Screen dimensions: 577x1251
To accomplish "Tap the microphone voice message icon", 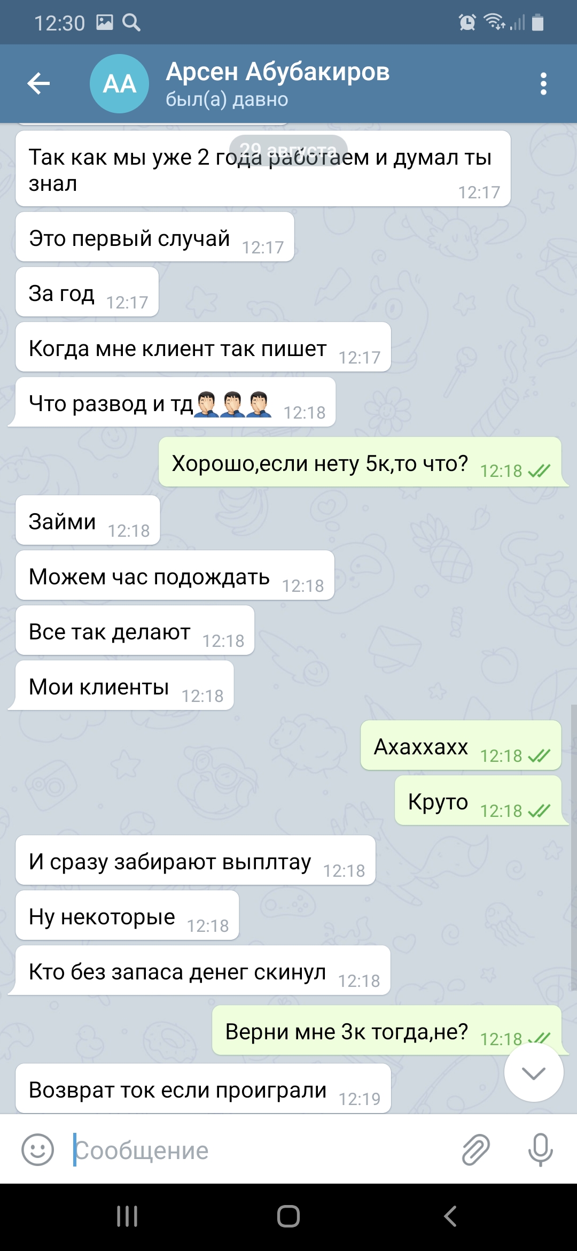I will pyautogui.click(x=540, y=1149).
